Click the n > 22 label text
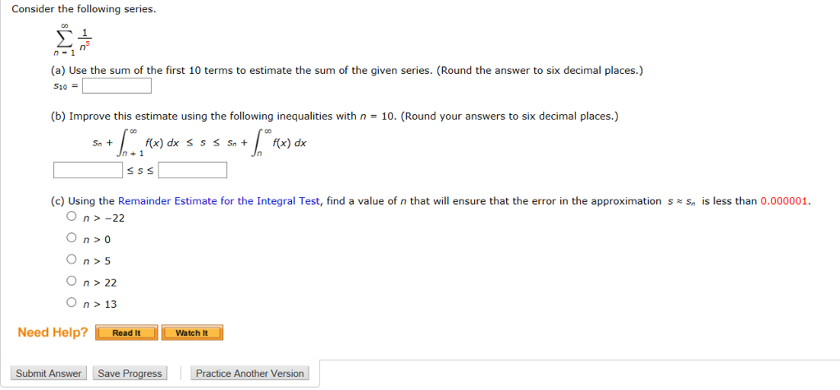The height and width of the screenshot is (390, 840). (100, 282)
